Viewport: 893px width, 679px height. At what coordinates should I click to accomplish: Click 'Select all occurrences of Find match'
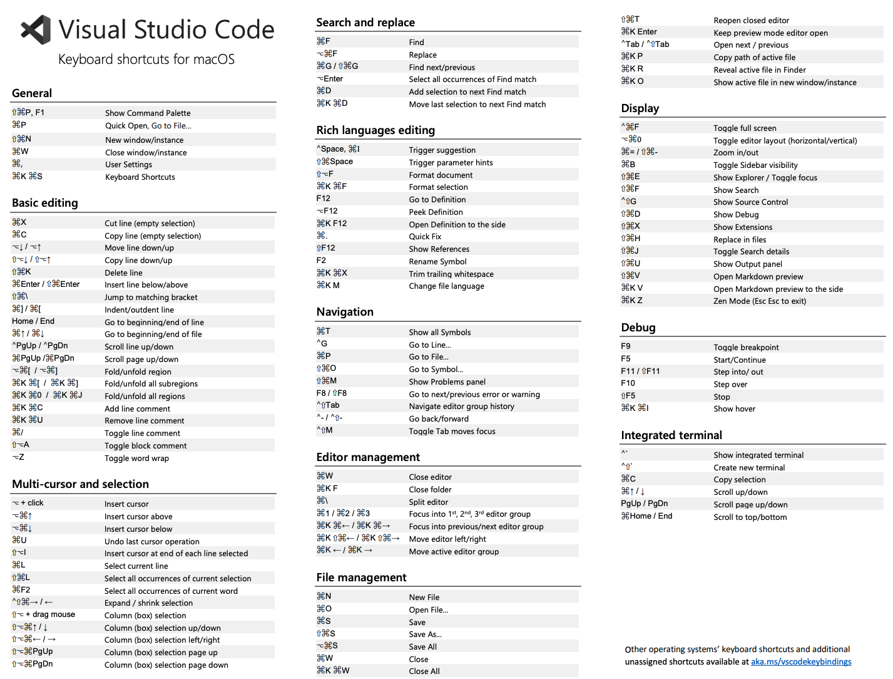pyautogui.click(x=472, y=80)
